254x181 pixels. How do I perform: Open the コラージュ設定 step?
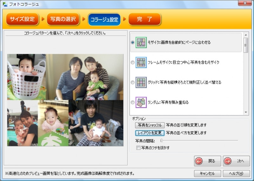click(104, 19)
